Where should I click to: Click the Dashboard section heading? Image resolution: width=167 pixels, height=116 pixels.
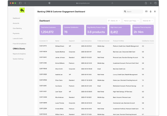click(45, 21)
